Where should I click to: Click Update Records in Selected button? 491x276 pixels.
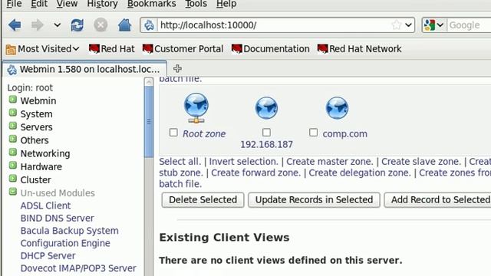point(314,199)
